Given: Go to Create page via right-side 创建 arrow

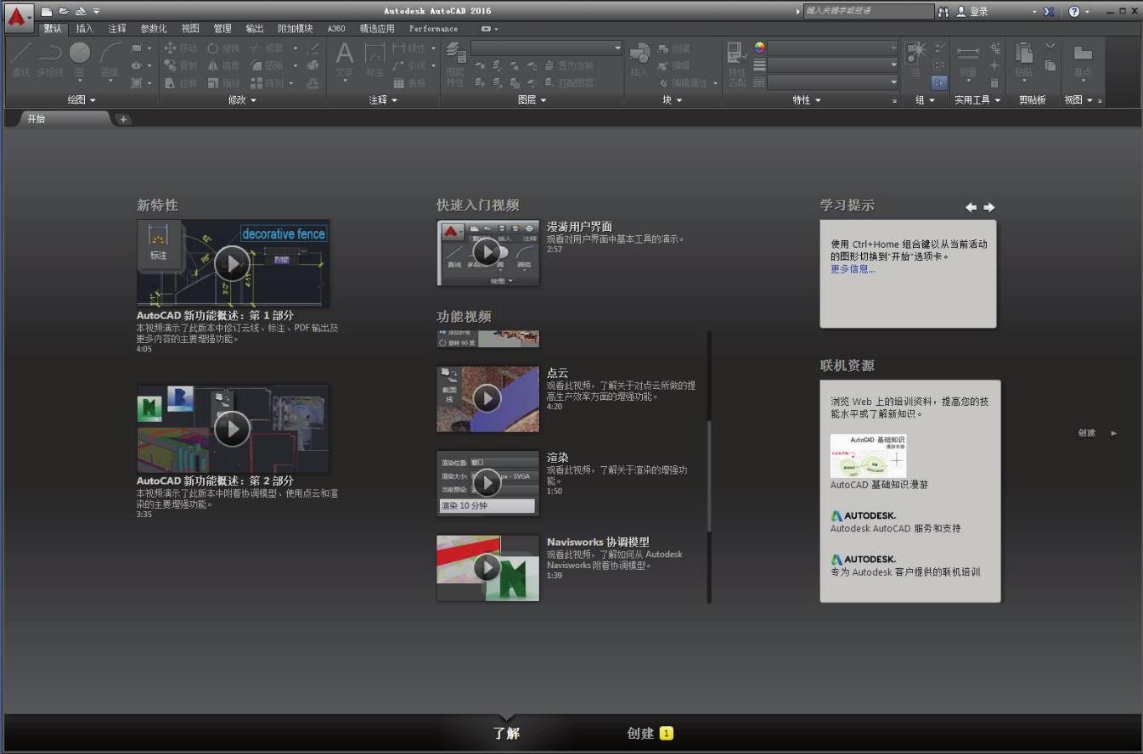Looking at the screenshot, I should [x=1097, y=433].
